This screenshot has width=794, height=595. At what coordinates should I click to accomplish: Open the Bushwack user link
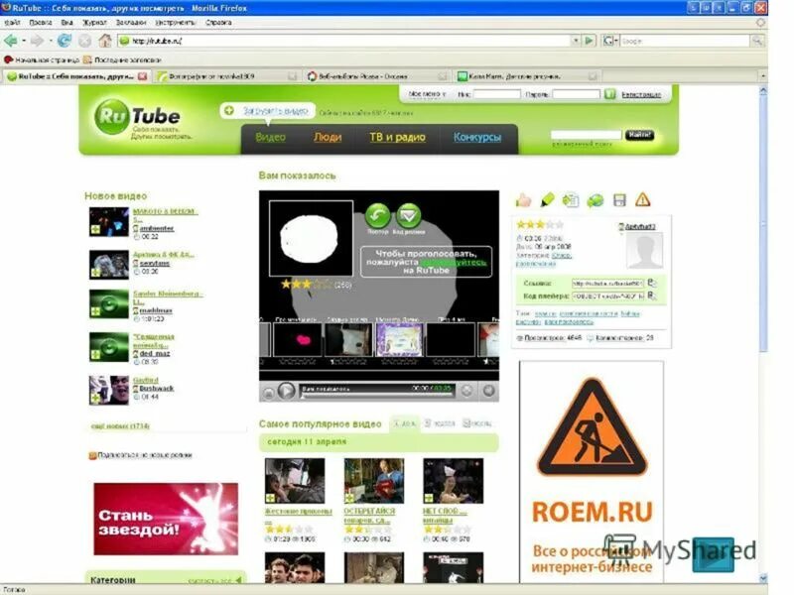157,389
